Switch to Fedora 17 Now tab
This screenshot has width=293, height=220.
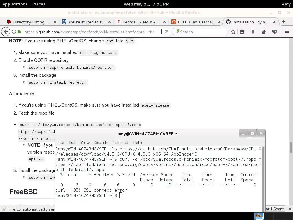click(x=140, y=22)
